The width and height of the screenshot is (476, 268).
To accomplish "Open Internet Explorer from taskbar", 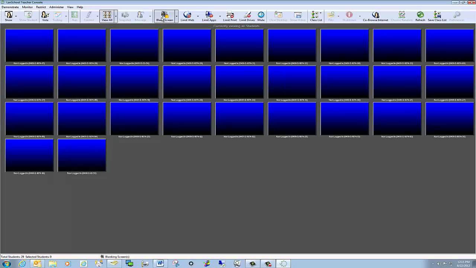I will (22, 264).
